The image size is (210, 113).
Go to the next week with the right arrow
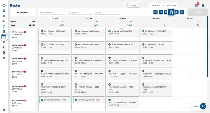pyautogui.click(x=181, y=5)
